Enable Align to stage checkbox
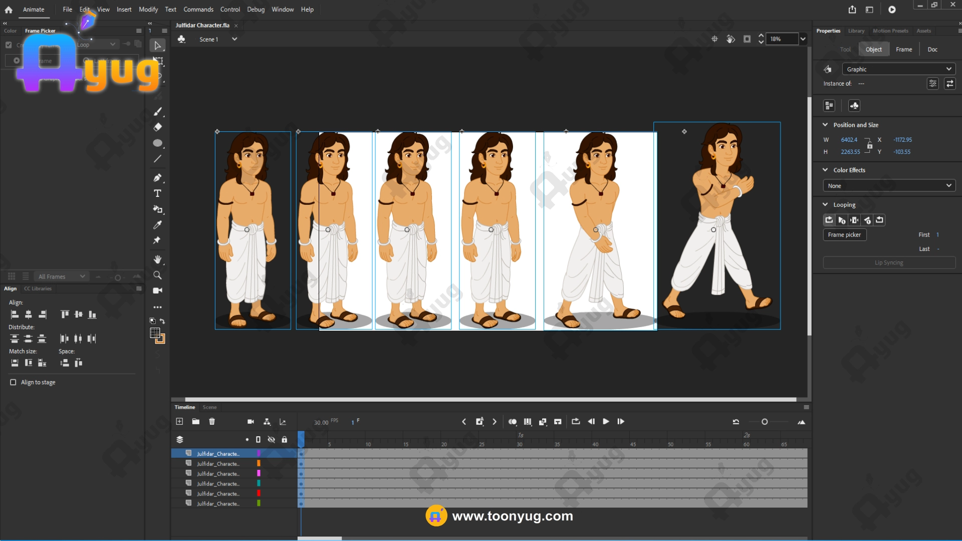This screenshot has width=962, height=541. click(x=13, y=382)
